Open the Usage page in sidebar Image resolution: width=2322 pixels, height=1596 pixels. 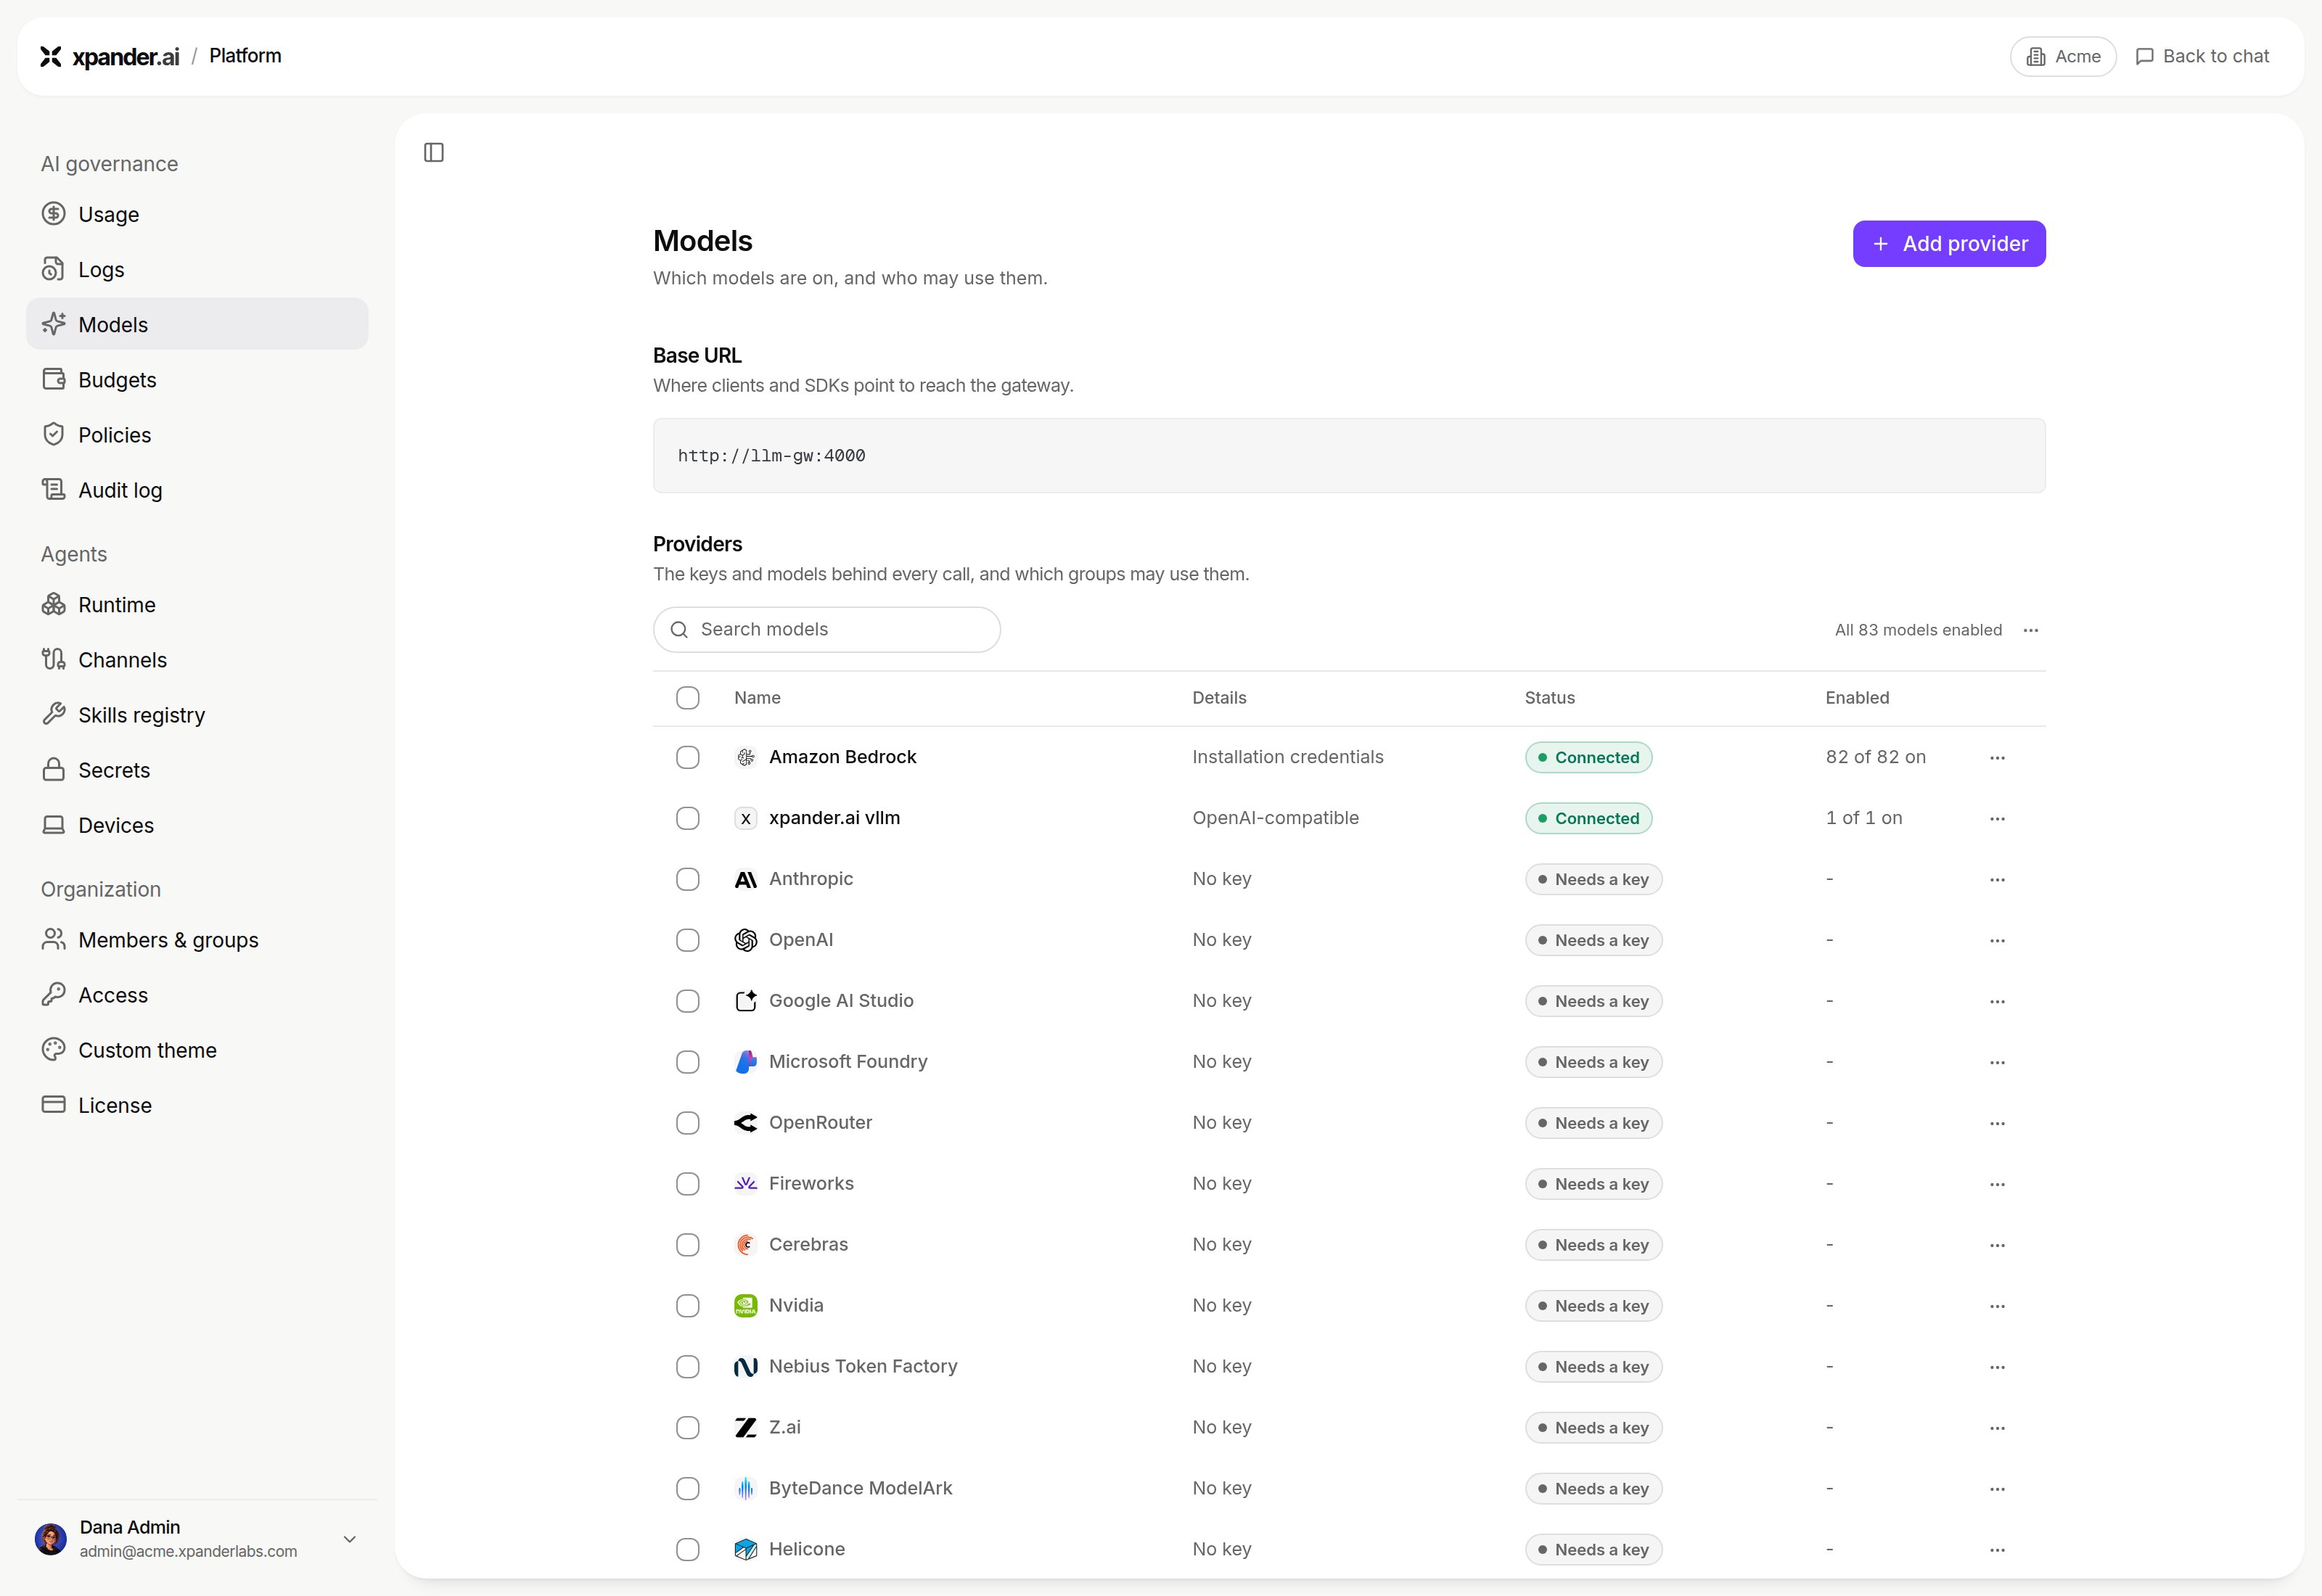tap(197, 214)
